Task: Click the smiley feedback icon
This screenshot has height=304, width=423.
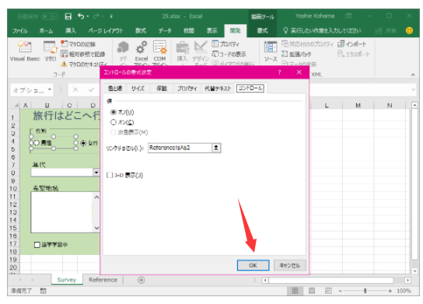Action: coord(409,30)
